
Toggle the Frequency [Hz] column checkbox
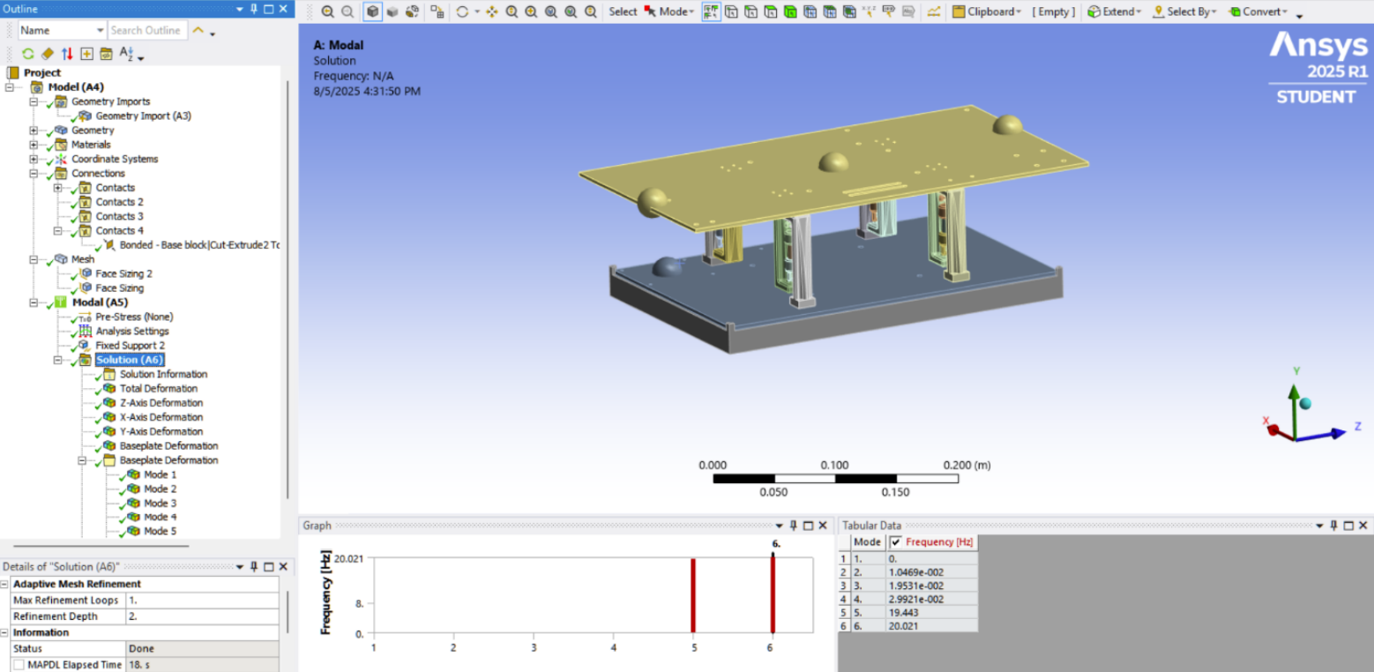point(896,542)
